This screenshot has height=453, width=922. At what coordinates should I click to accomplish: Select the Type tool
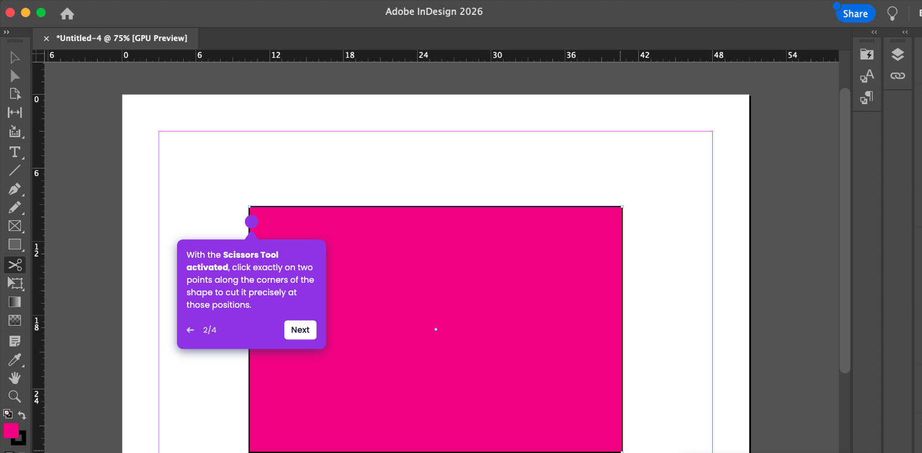(x=15, y=152)
